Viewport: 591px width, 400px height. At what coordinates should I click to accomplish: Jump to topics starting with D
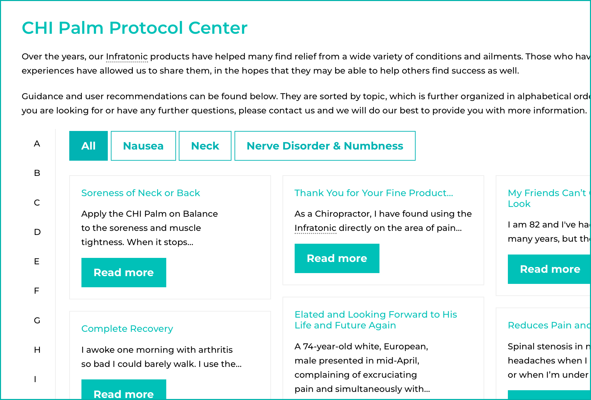click(x=36, y=232)
